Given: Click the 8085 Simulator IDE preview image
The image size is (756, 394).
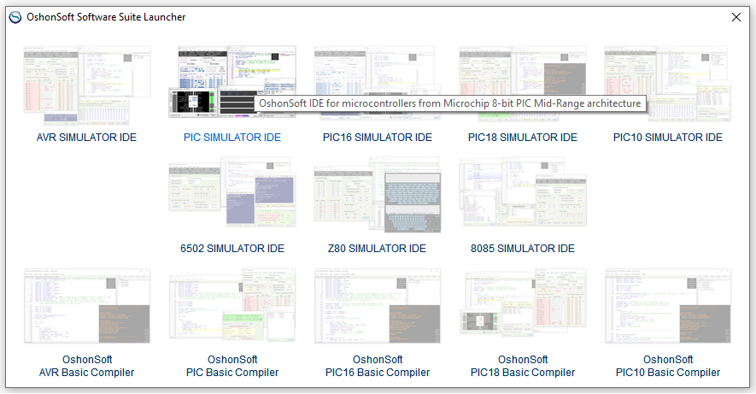Looking at the screenshot, I should [x=523, y=192].
